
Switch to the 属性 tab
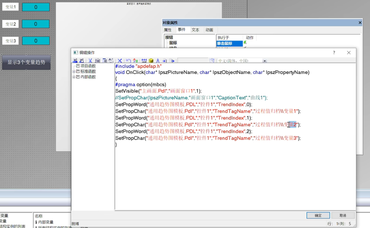pyautogui.click(x=168, y=30)
